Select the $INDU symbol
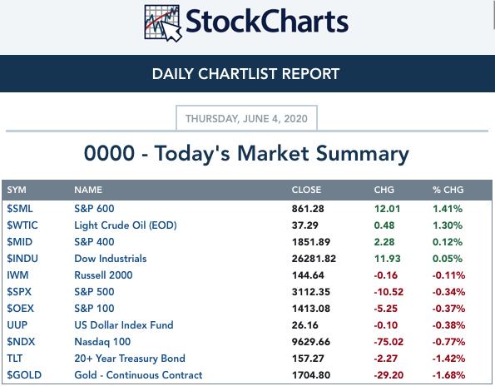The height and width of the screenshot is (386, 495). 22,259
